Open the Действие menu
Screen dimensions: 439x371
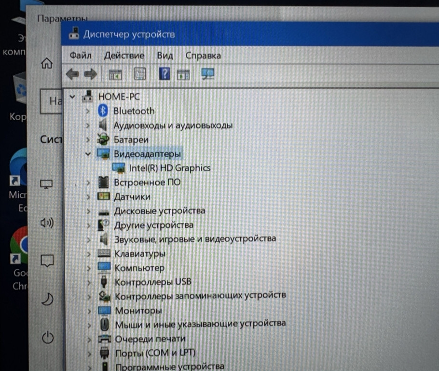(x=124, y=55)
